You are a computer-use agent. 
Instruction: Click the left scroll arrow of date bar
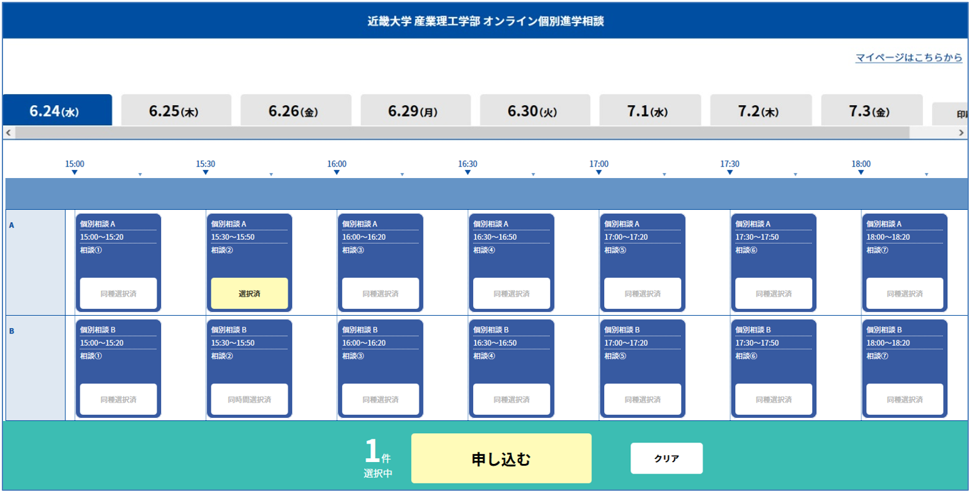9,133
